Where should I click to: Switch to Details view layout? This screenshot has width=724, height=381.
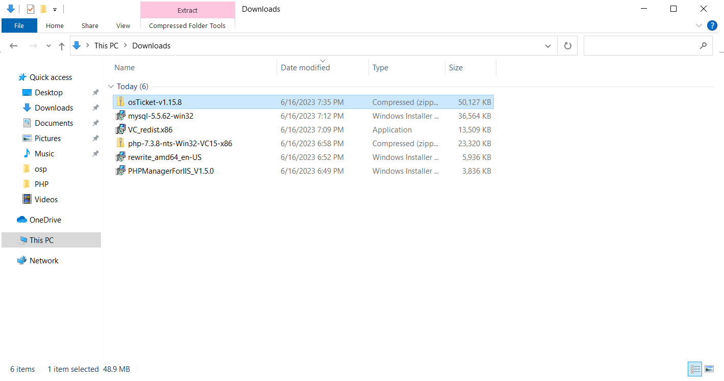tap(695, 369)
